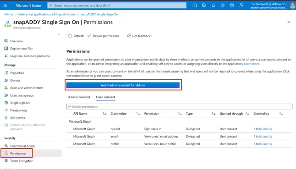The width and height of the screenshot is (296, 169).
Task: Open the Help question mark icon
Action: (232, 5)
